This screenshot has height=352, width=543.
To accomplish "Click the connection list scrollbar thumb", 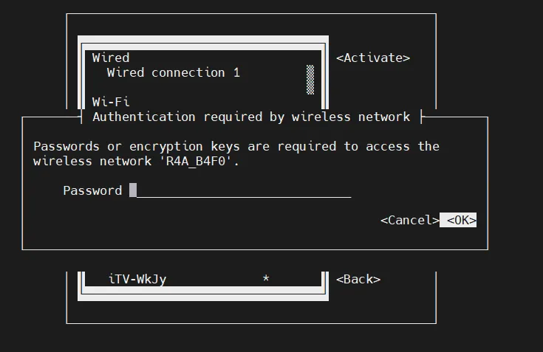I will (310, 79).
